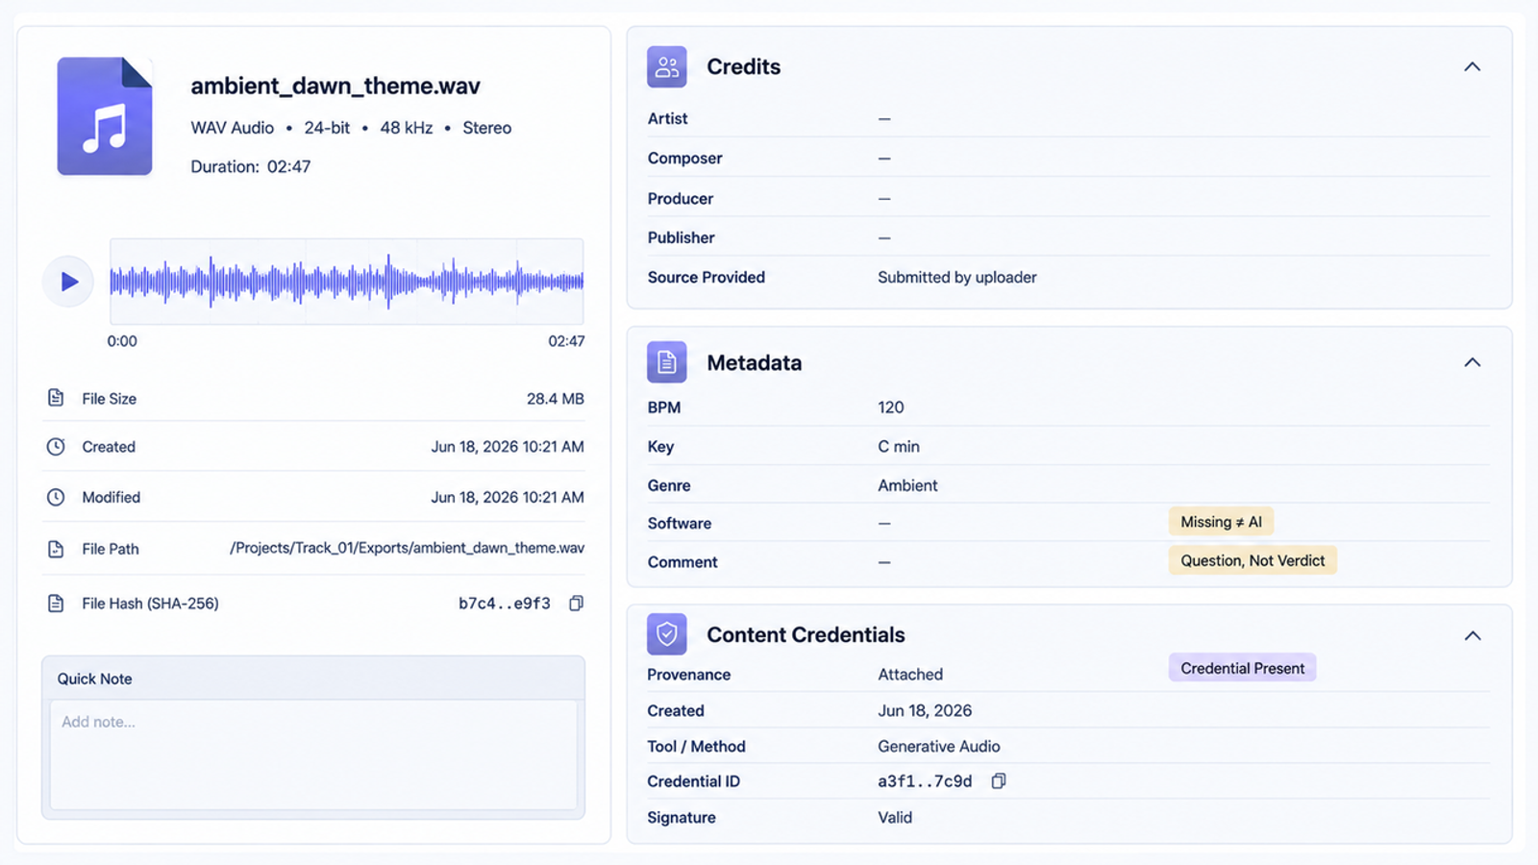This screenshot has width=1538, height=865.
Task: Click the Provenance 'Attached' value
Action: point(910,675)
